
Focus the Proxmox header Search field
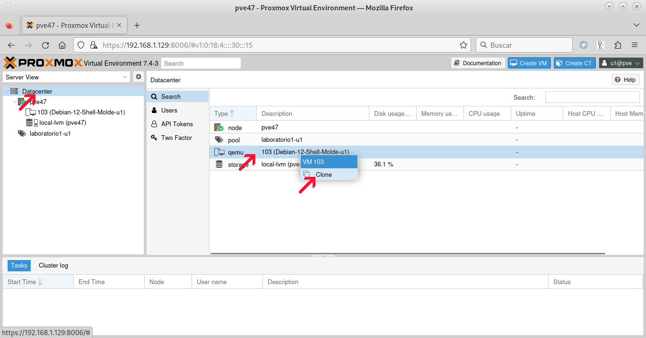click(x=201, y=63)
